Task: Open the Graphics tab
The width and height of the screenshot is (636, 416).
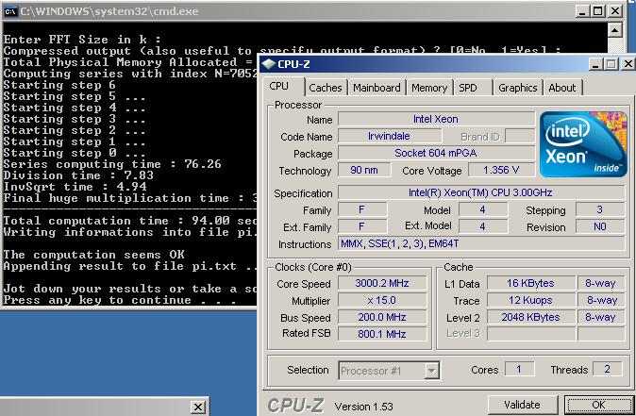Action: point(517,88)
